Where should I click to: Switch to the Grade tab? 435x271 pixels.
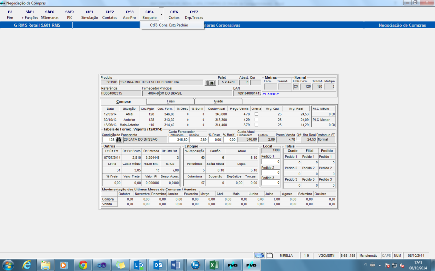(218, 101)
